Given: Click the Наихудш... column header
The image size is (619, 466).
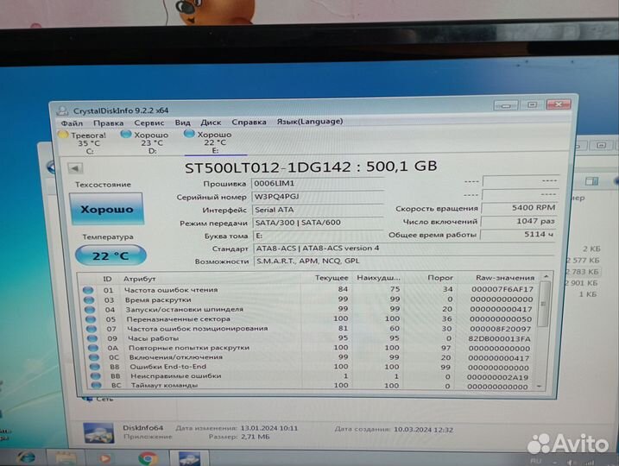Looking at the screenshot, I should point(378,278).
